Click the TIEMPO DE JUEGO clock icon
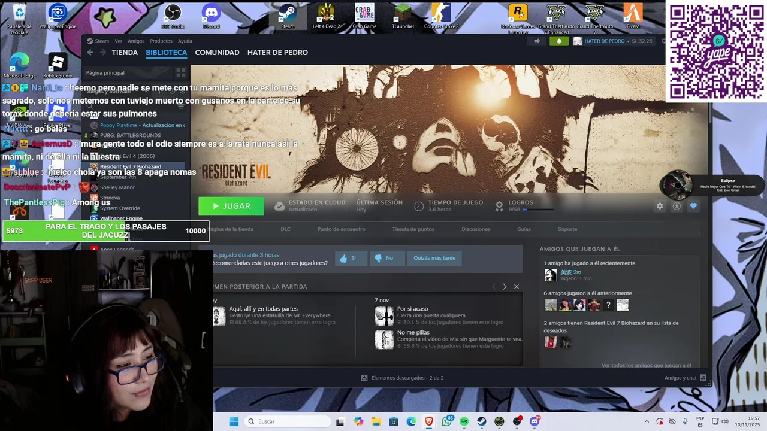The width and height of the screenshot is (767, 431). click(x=419, y=206)
